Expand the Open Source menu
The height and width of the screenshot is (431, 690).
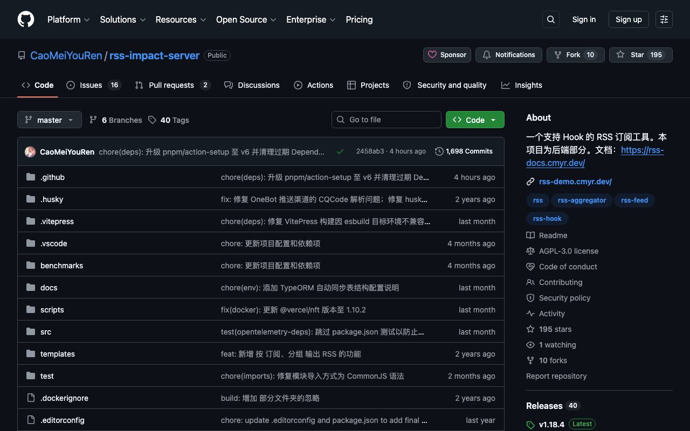pos(246,19)
